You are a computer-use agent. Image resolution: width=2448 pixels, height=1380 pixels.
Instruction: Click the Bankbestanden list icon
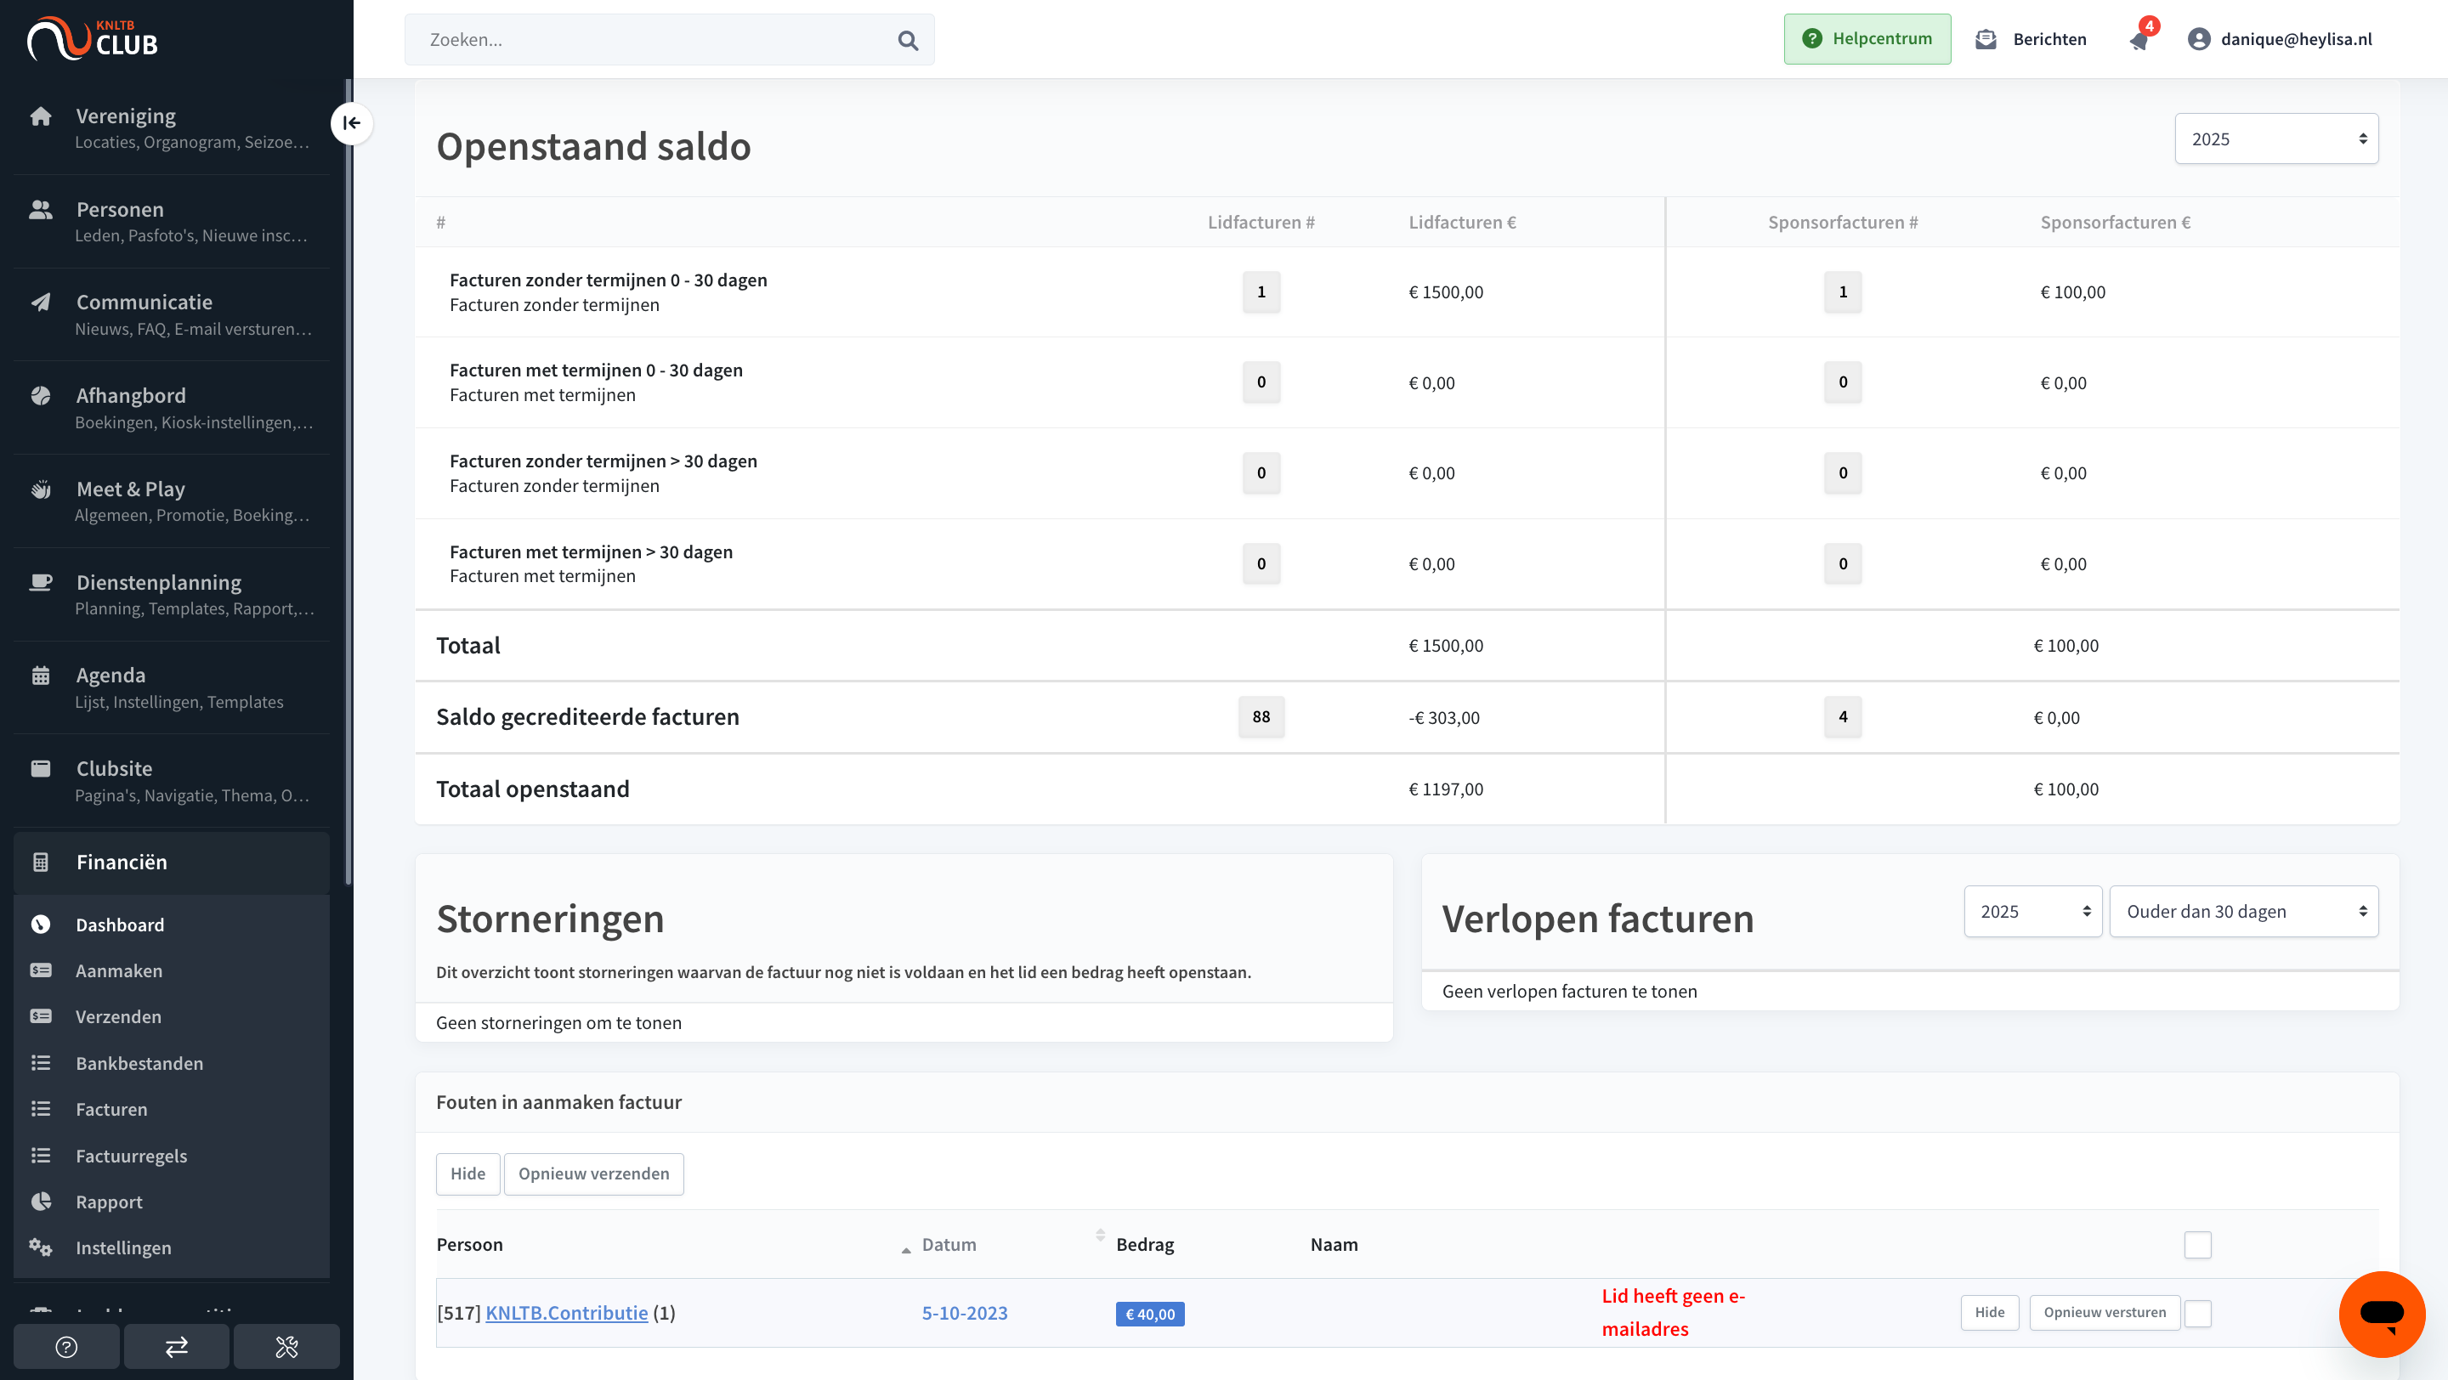41,1063
